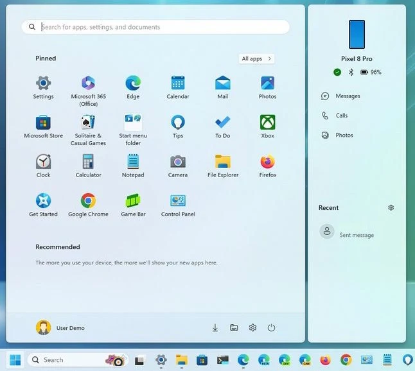The image size is (415, 371).
Task: Open Terminal from the taskbar
Action: (222, 360)
